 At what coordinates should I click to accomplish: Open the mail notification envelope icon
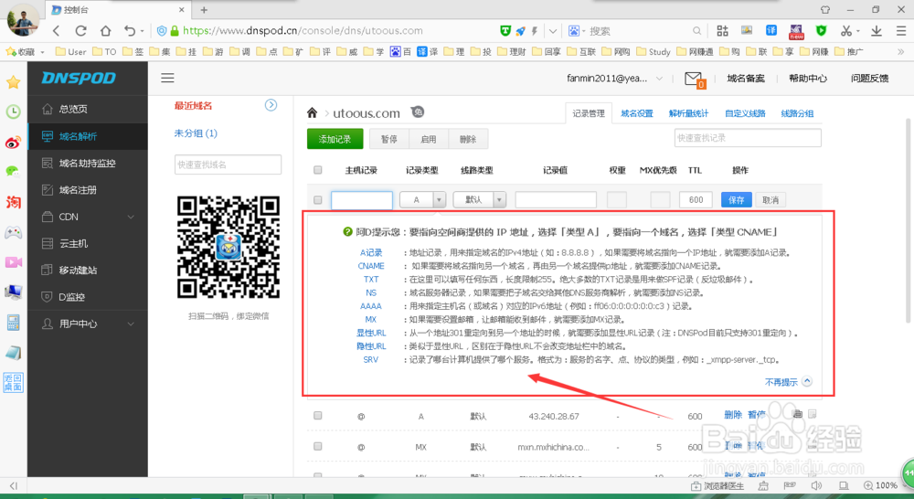(x=695, y=79)
